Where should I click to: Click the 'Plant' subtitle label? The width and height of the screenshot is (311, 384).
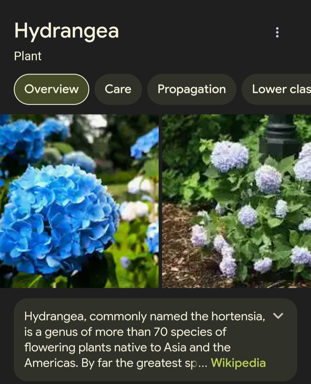click(x=28, y=56)
